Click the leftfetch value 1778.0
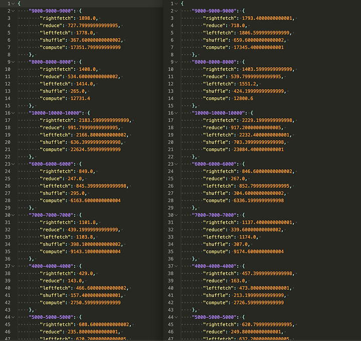This screenshot has height=341, width=361. click(x=85, y=33)
